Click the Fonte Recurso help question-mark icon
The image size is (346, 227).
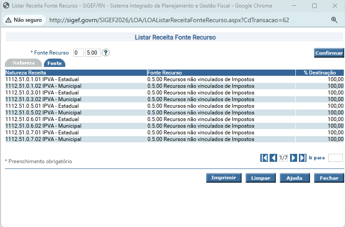(106, 53)
